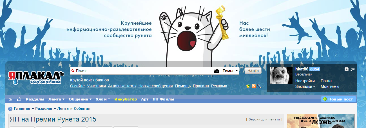This screenshot has height=128, width=366.
Task: Expand the Закладки dropdown
Action: (305, 86)
